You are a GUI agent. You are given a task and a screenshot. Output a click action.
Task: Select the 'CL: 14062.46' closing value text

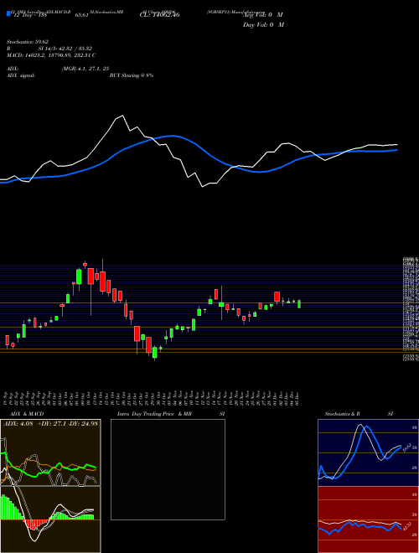160,15
